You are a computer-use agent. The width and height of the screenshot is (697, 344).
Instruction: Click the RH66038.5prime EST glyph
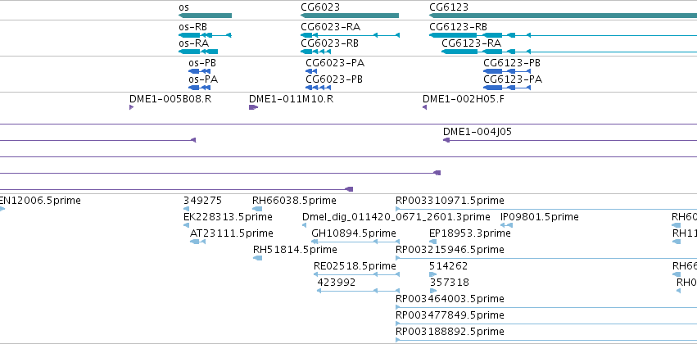click(257, 209)
